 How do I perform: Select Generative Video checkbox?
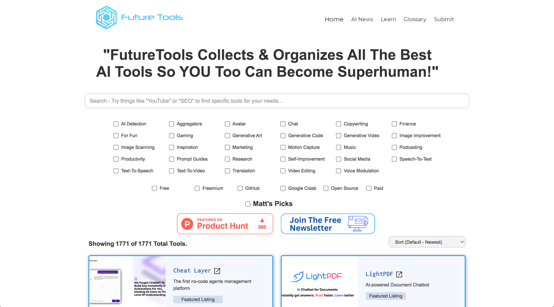coord(338,136)
